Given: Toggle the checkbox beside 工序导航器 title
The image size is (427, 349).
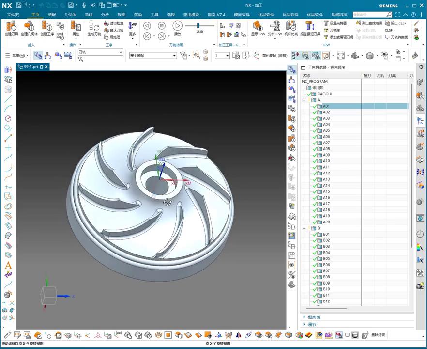Looking at the screenshot, I should click(x=303, y=67).
